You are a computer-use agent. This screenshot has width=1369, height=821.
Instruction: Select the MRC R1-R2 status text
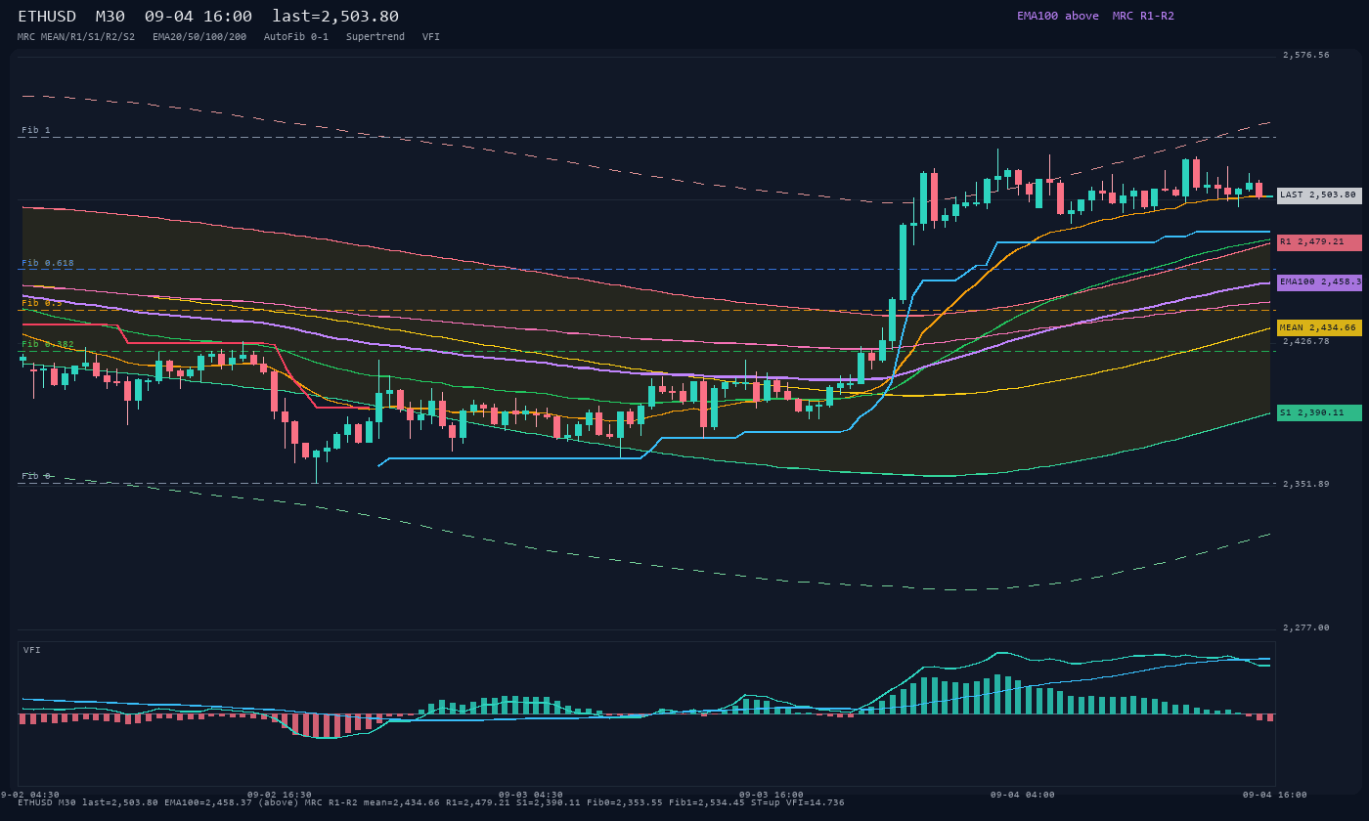click(1143, 16)
